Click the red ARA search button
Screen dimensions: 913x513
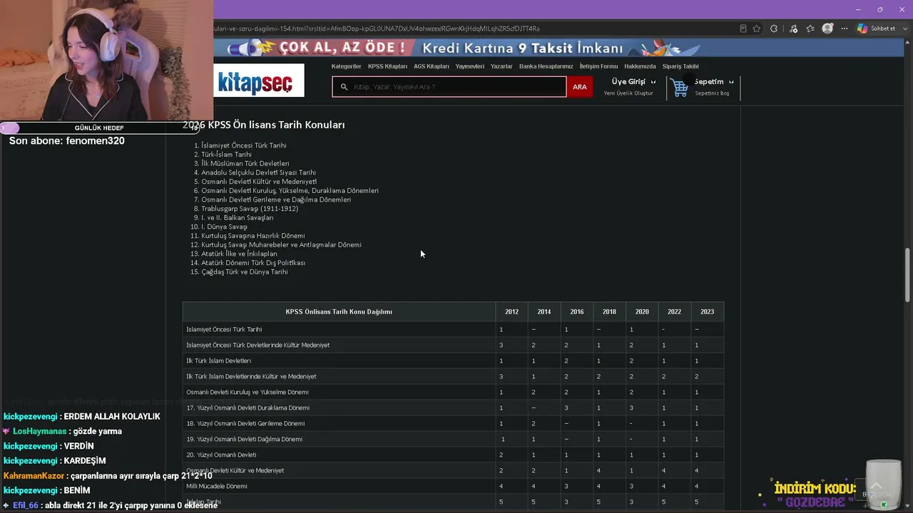580,87
